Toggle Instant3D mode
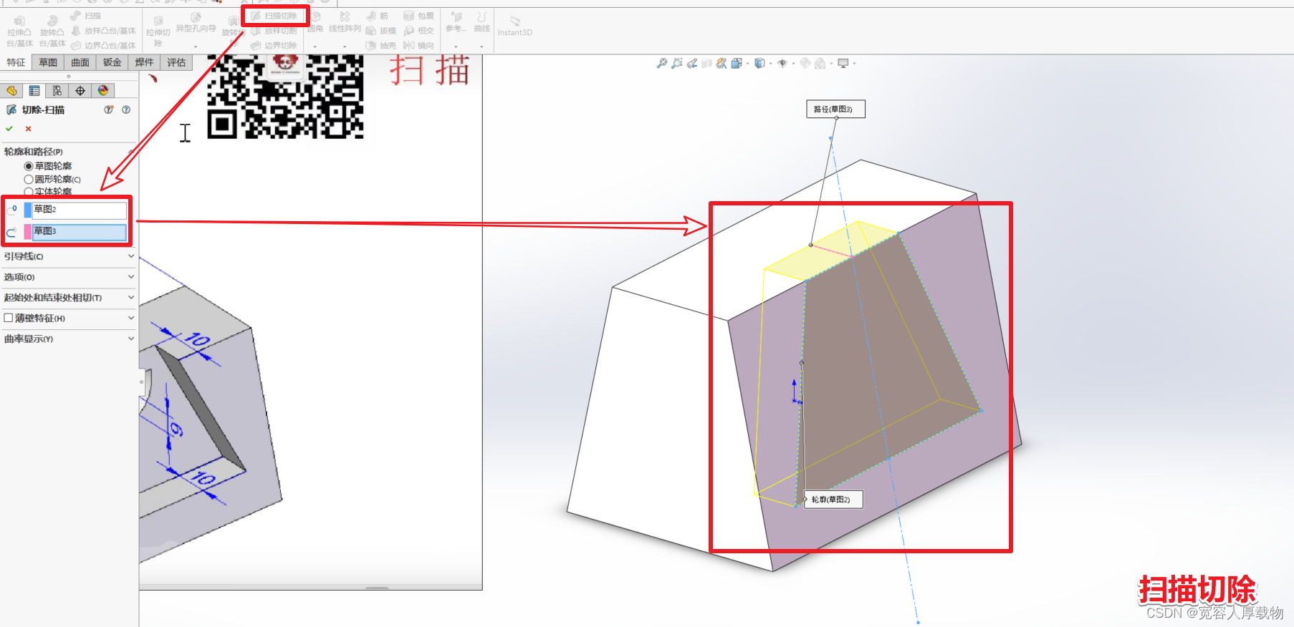This screenshot has height=627, width=1294. click(x=514, y=26)
